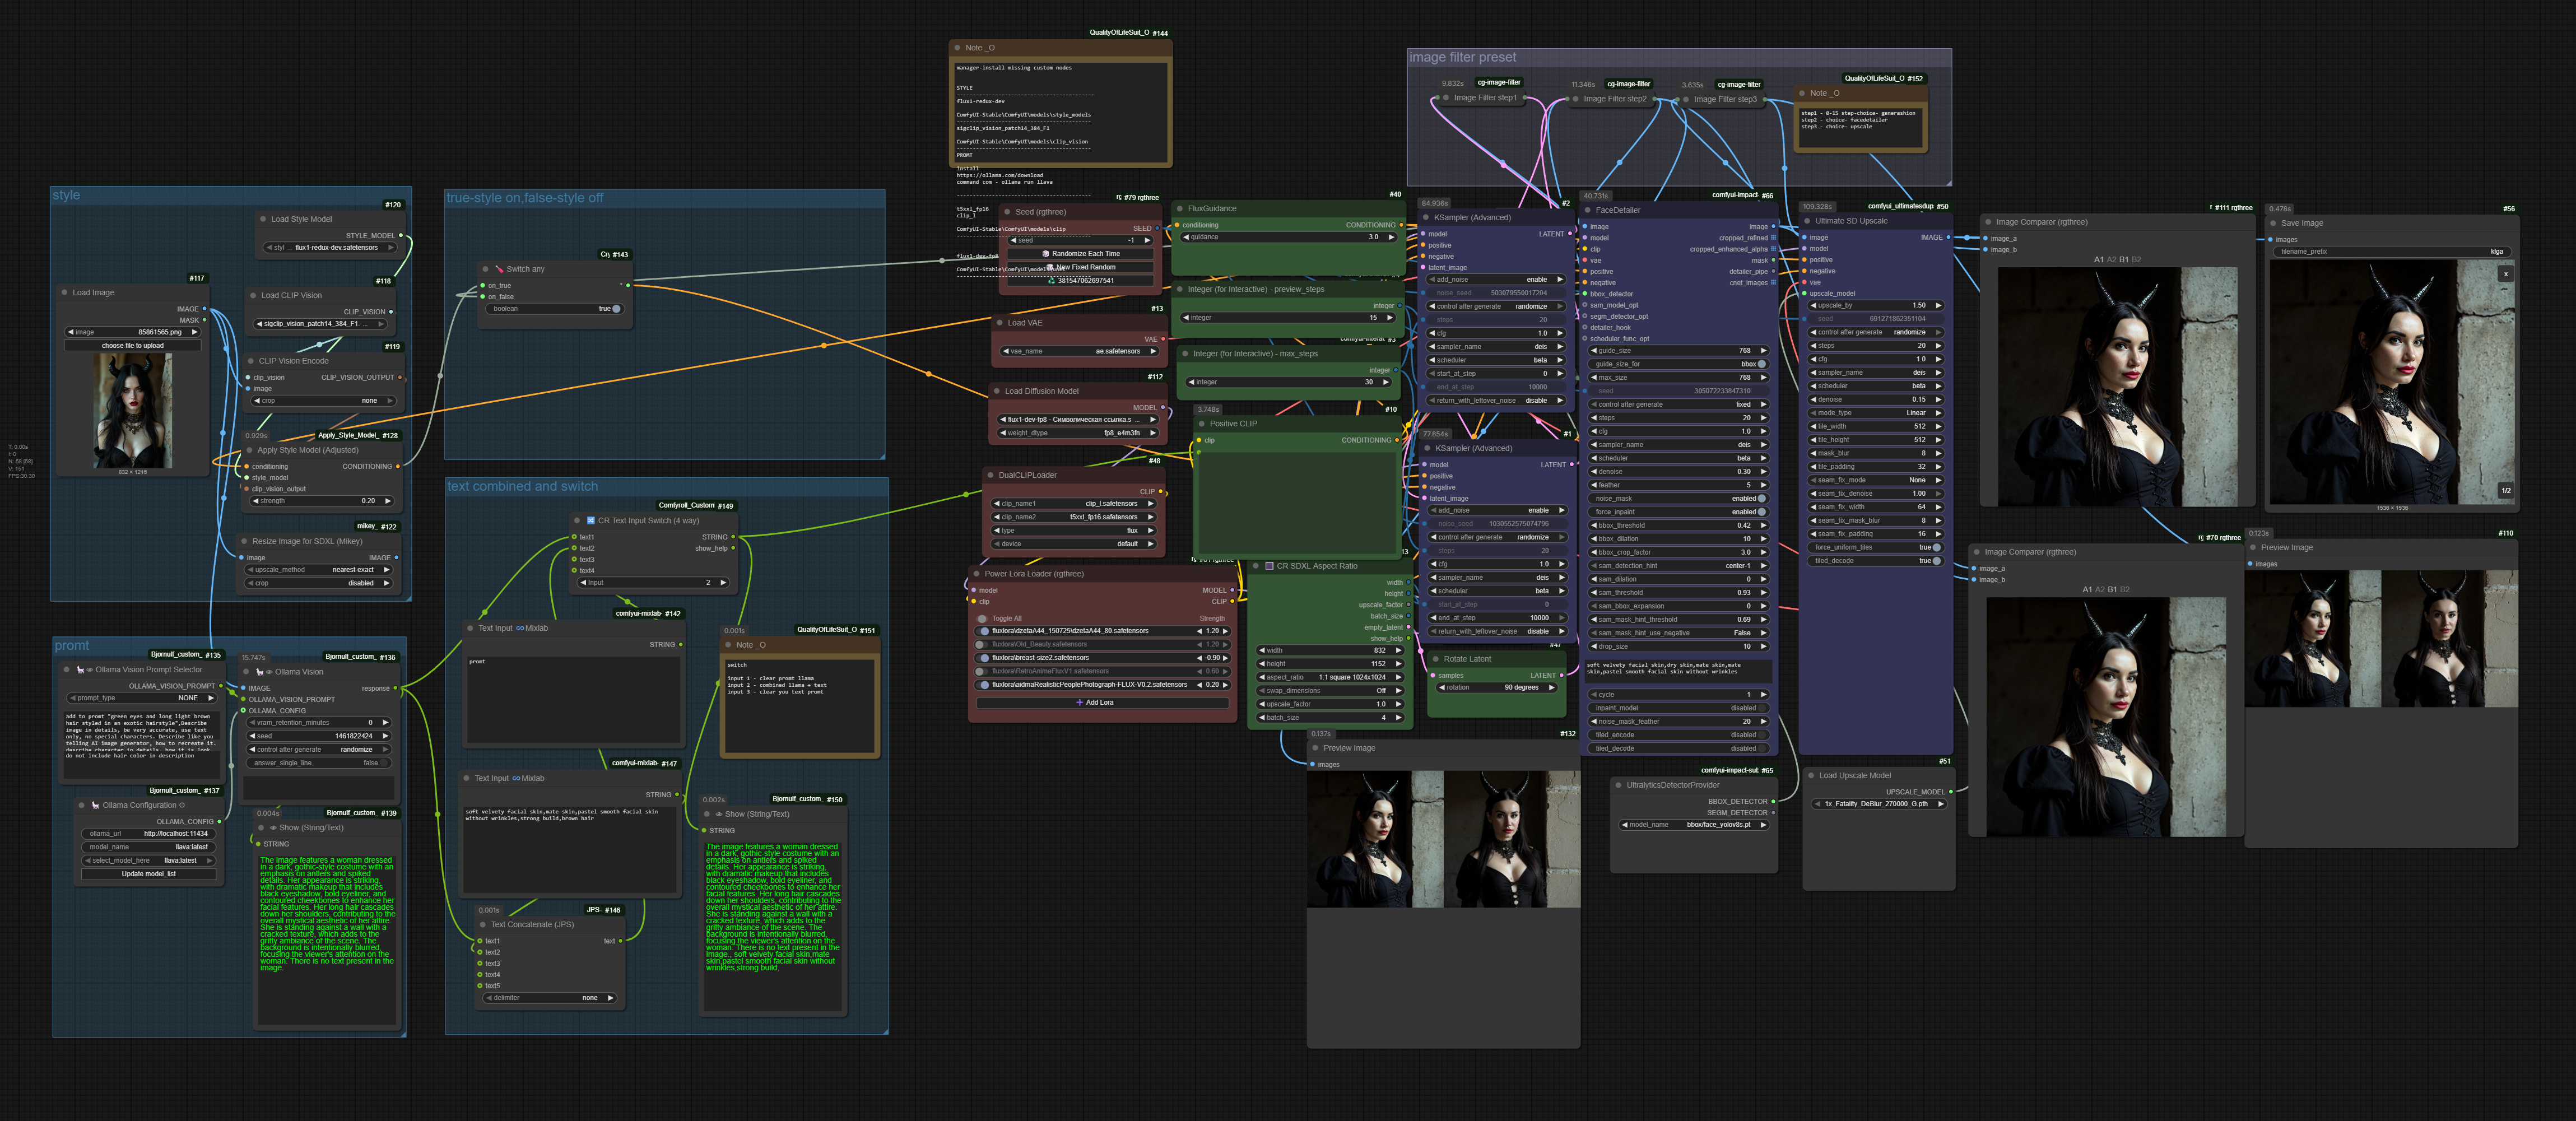The image size is (2576, 1121).
Task: Click the Switch any node icon
Action: (499, 269)
